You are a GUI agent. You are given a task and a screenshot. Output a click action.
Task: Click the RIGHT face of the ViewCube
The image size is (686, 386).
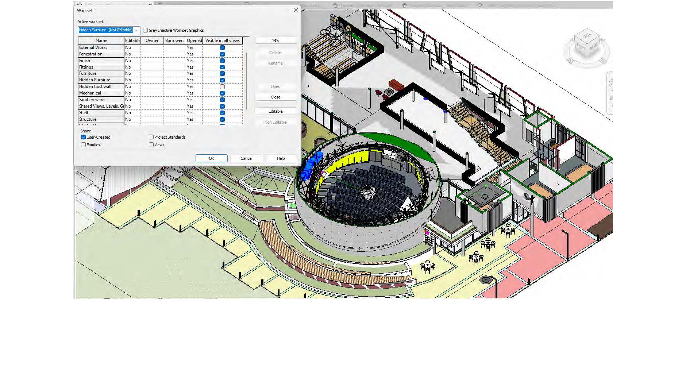[581, 47]
